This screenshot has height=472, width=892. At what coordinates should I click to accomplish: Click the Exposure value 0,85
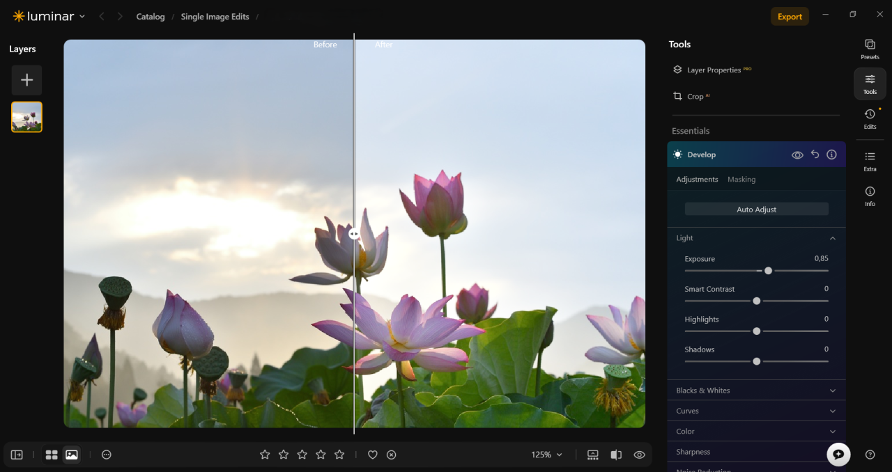pos(821,258)
